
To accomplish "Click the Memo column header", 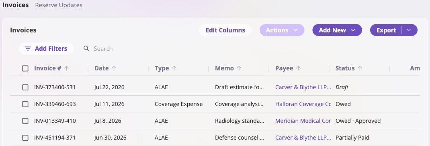I will [x=224, y=68].
